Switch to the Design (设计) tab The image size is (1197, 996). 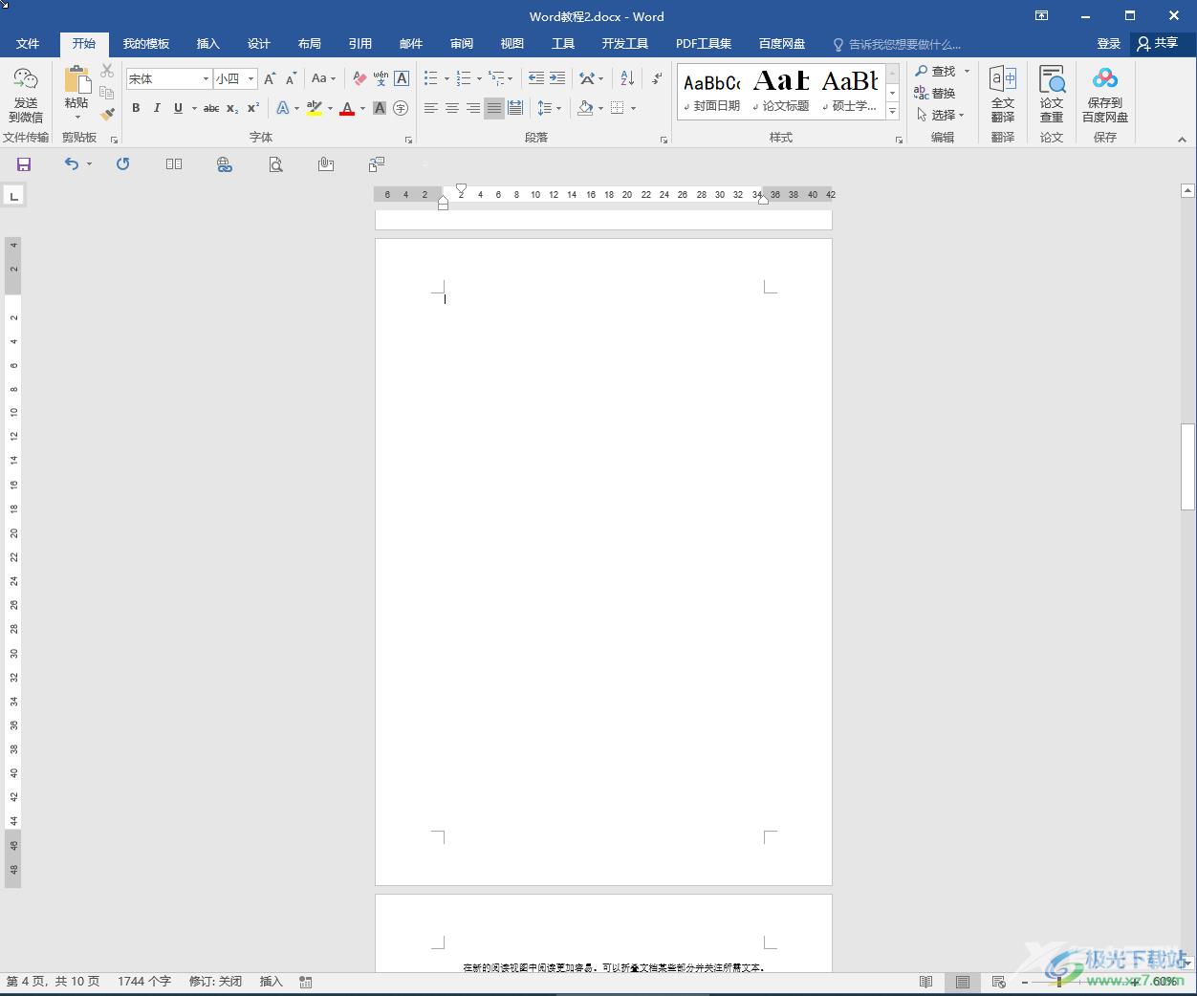pos(258,44)
